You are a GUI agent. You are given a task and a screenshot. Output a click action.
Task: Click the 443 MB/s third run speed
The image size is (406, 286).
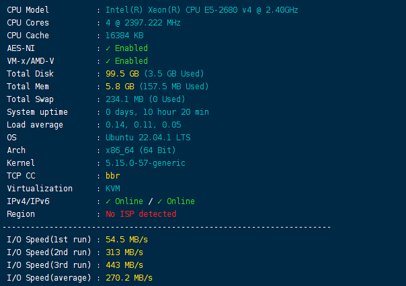(x=127, y=265)
